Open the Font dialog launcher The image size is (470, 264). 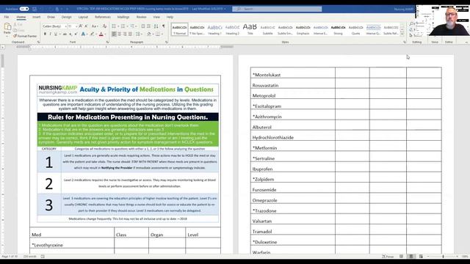pos(107,43)
